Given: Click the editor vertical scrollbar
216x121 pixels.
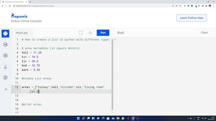Looking at the screenshot, I should coord(112,75).
